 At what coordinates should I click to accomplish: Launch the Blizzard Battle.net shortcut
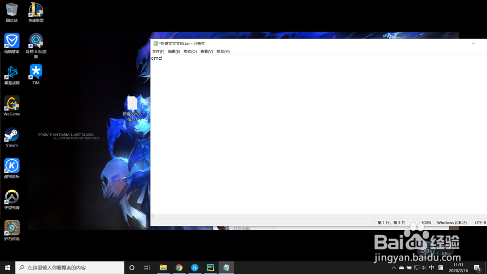pos(12,75)
